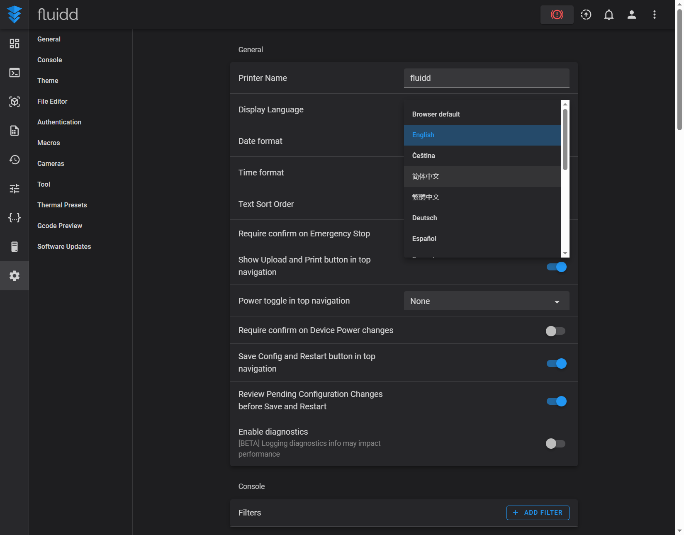The height and width of the screenshot is (535, 684).
Task: Trigger the red Emergency Stop button
Action: 557,15
